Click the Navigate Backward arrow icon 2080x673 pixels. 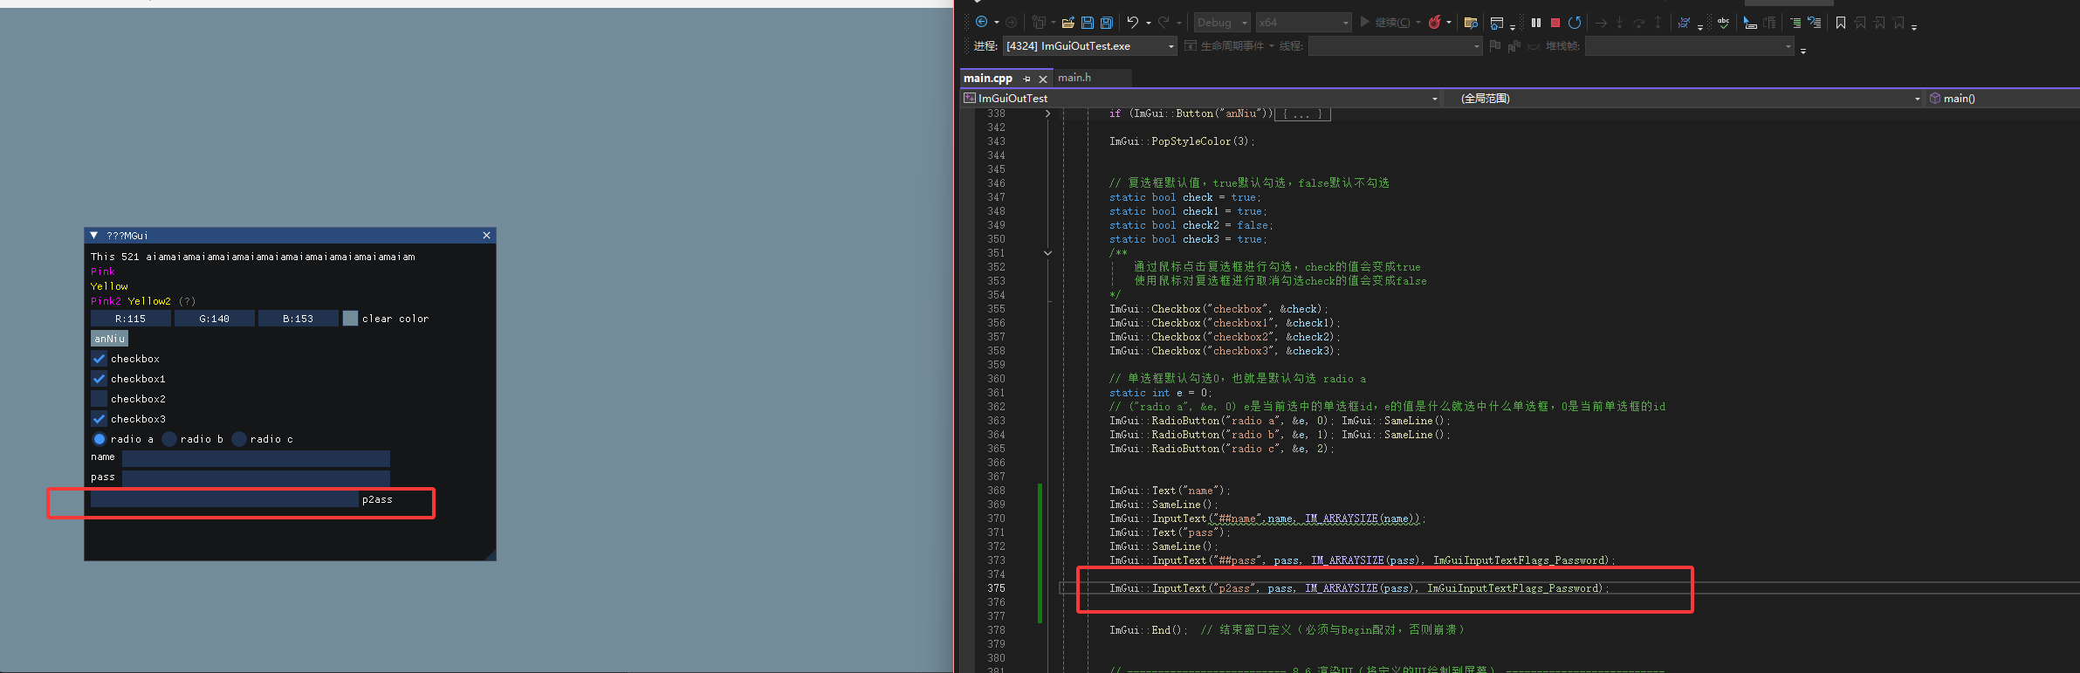[x=981, y=23]
